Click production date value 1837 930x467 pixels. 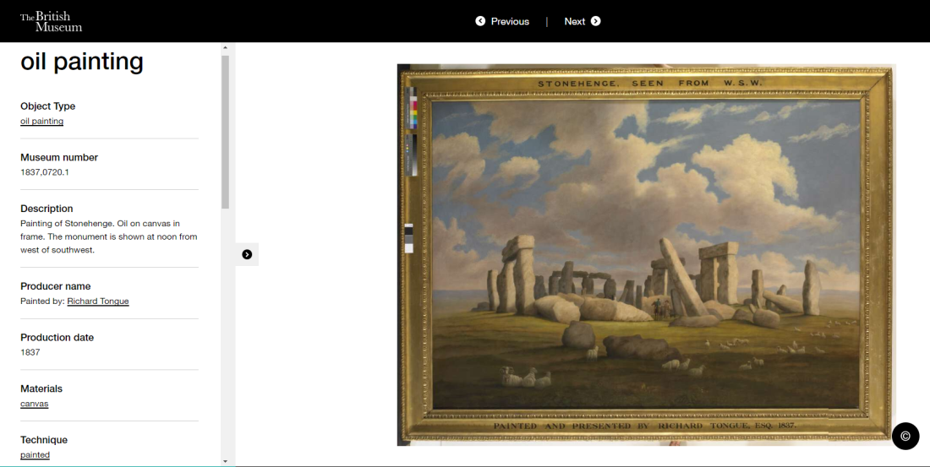30,353
